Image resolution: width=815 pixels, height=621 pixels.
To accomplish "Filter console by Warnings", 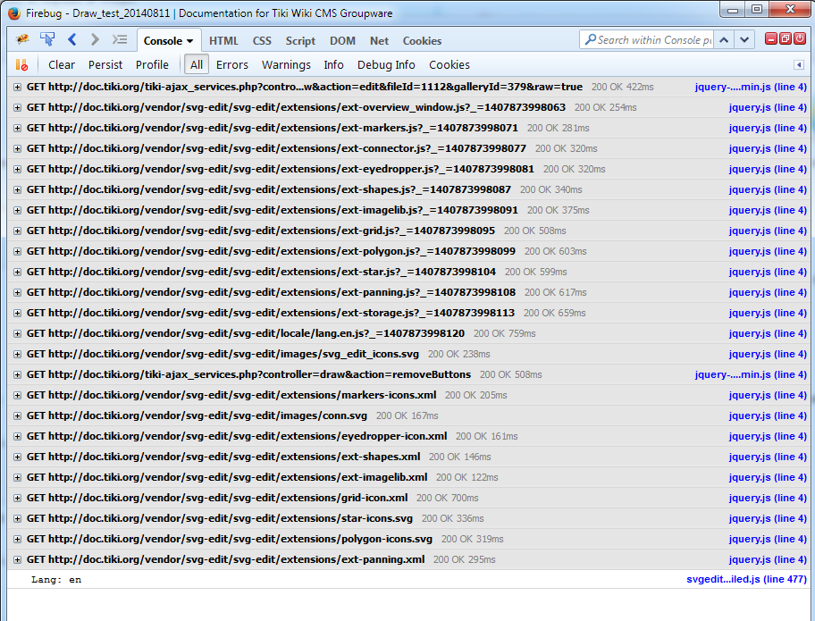I will (x=286, y=65).
